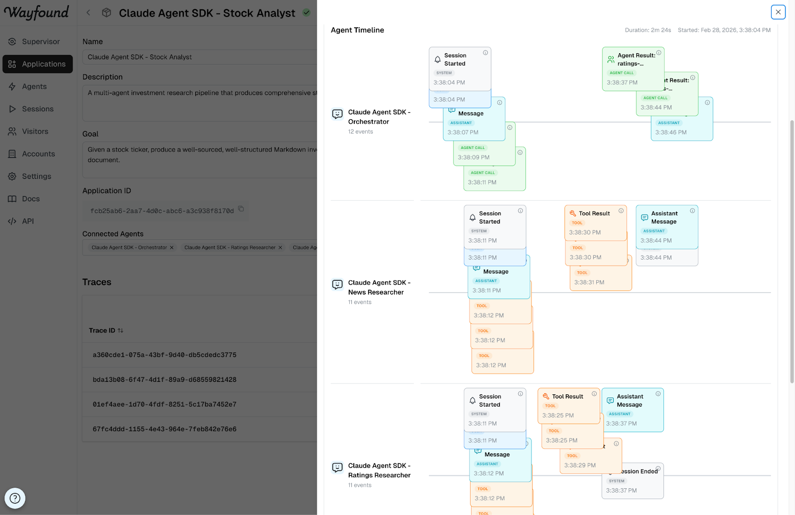Click the Wayfound logo
Screen dimensions: 795x515
point(37,12)
